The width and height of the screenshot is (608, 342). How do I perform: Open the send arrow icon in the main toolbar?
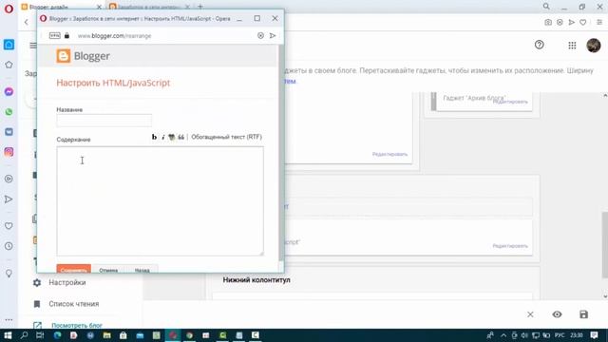tap(571, 23)
